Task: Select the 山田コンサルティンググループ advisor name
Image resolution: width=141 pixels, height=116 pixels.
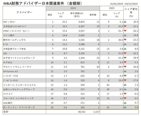Action: click(19, 89)
